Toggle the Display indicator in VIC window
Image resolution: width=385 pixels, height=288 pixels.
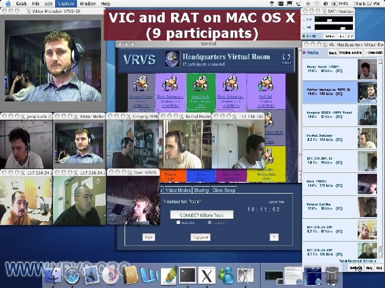tap(304, 53)
